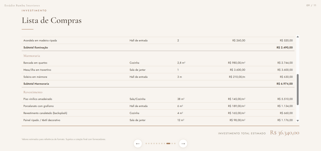Viewport: 321px width, 151px height.
Task: Click 'Cozinha' in the Bancada row
Action: tap(134, 63)
